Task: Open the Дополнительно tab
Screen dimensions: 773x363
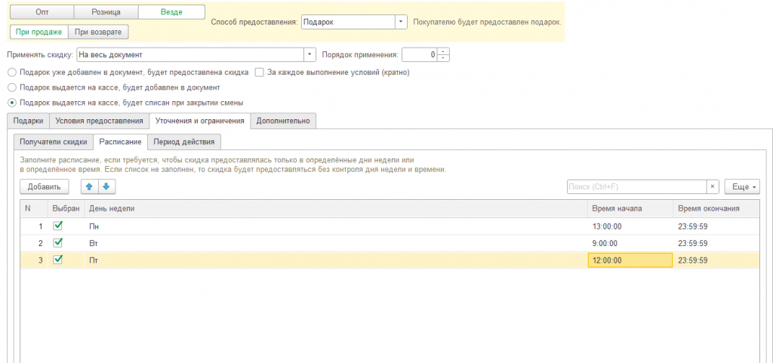Action: tap(283, 121)
